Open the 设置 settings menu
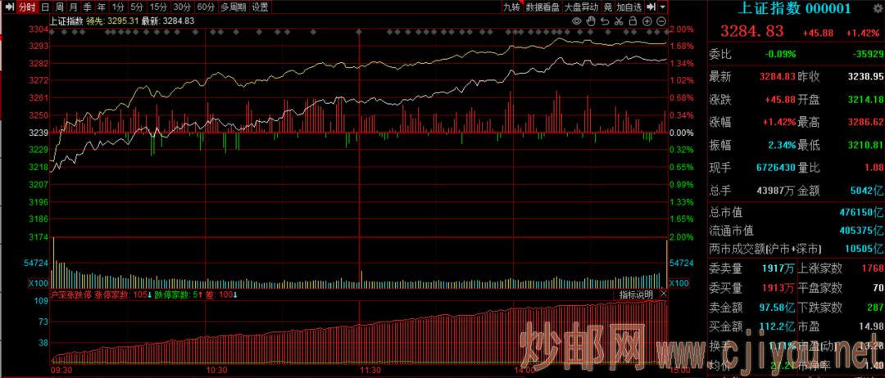The image size is (885, 378). tap(260, 7)
